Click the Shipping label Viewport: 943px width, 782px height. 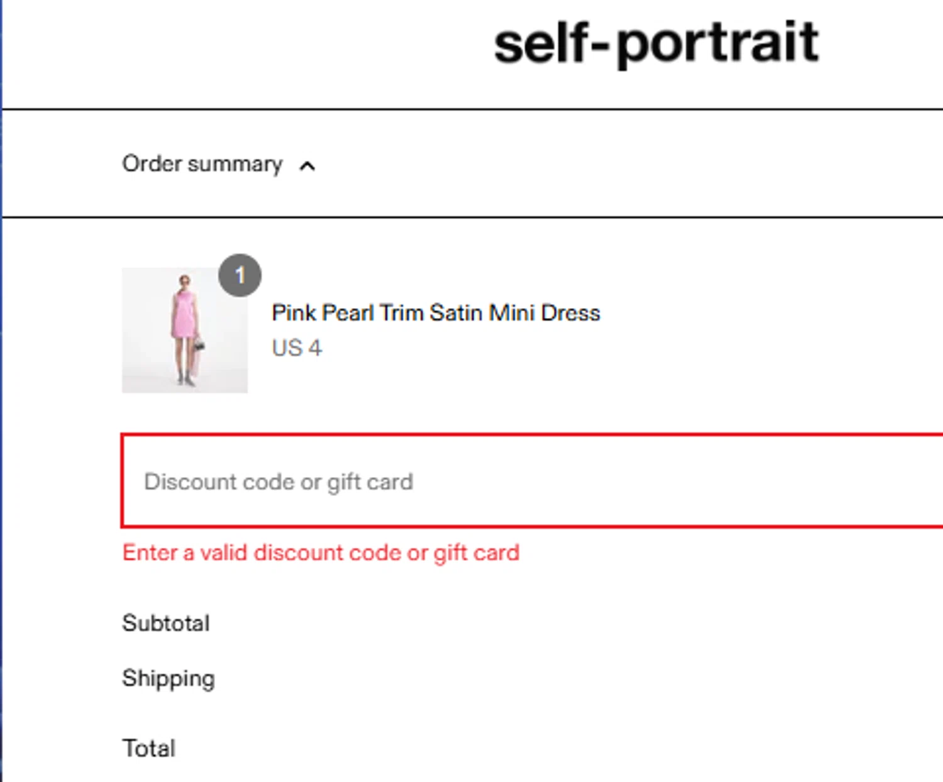coord(168,678)
